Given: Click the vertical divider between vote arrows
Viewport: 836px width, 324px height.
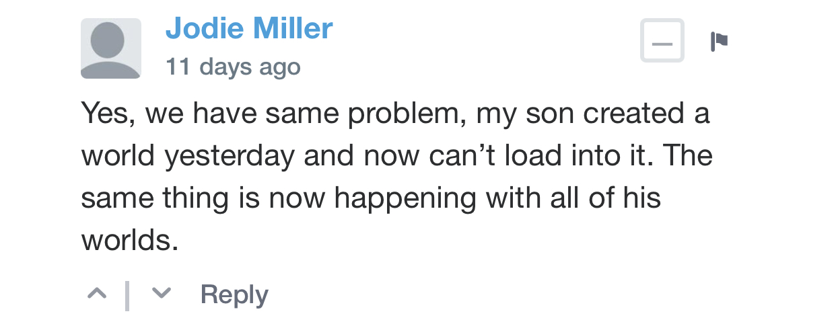Looking at the screenshot, I should coord(128,295).
